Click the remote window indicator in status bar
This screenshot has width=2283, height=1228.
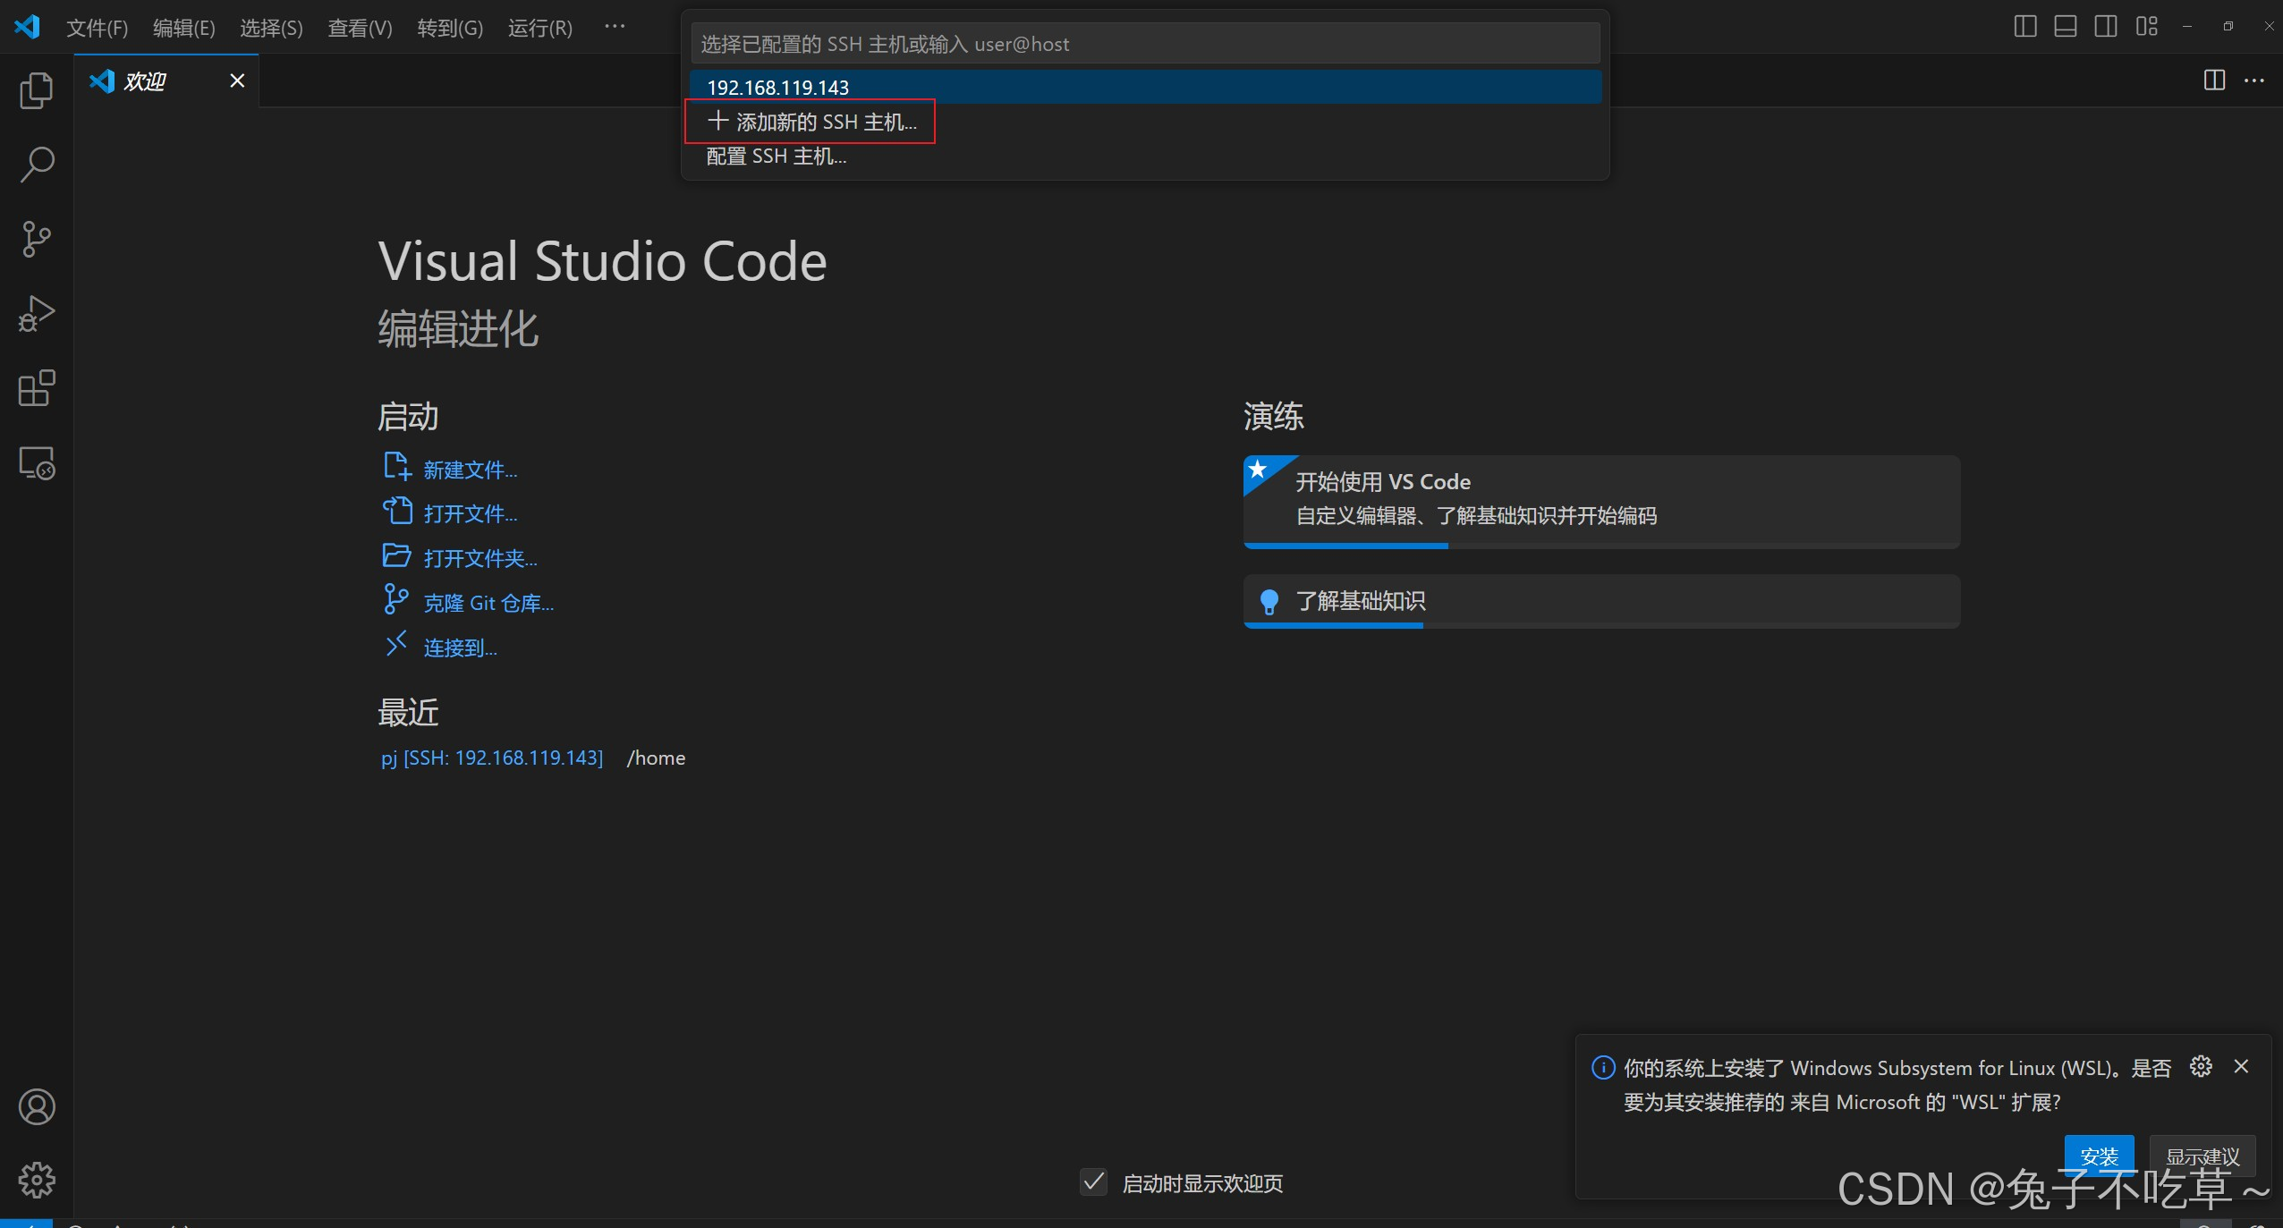tap(26, 1223)
